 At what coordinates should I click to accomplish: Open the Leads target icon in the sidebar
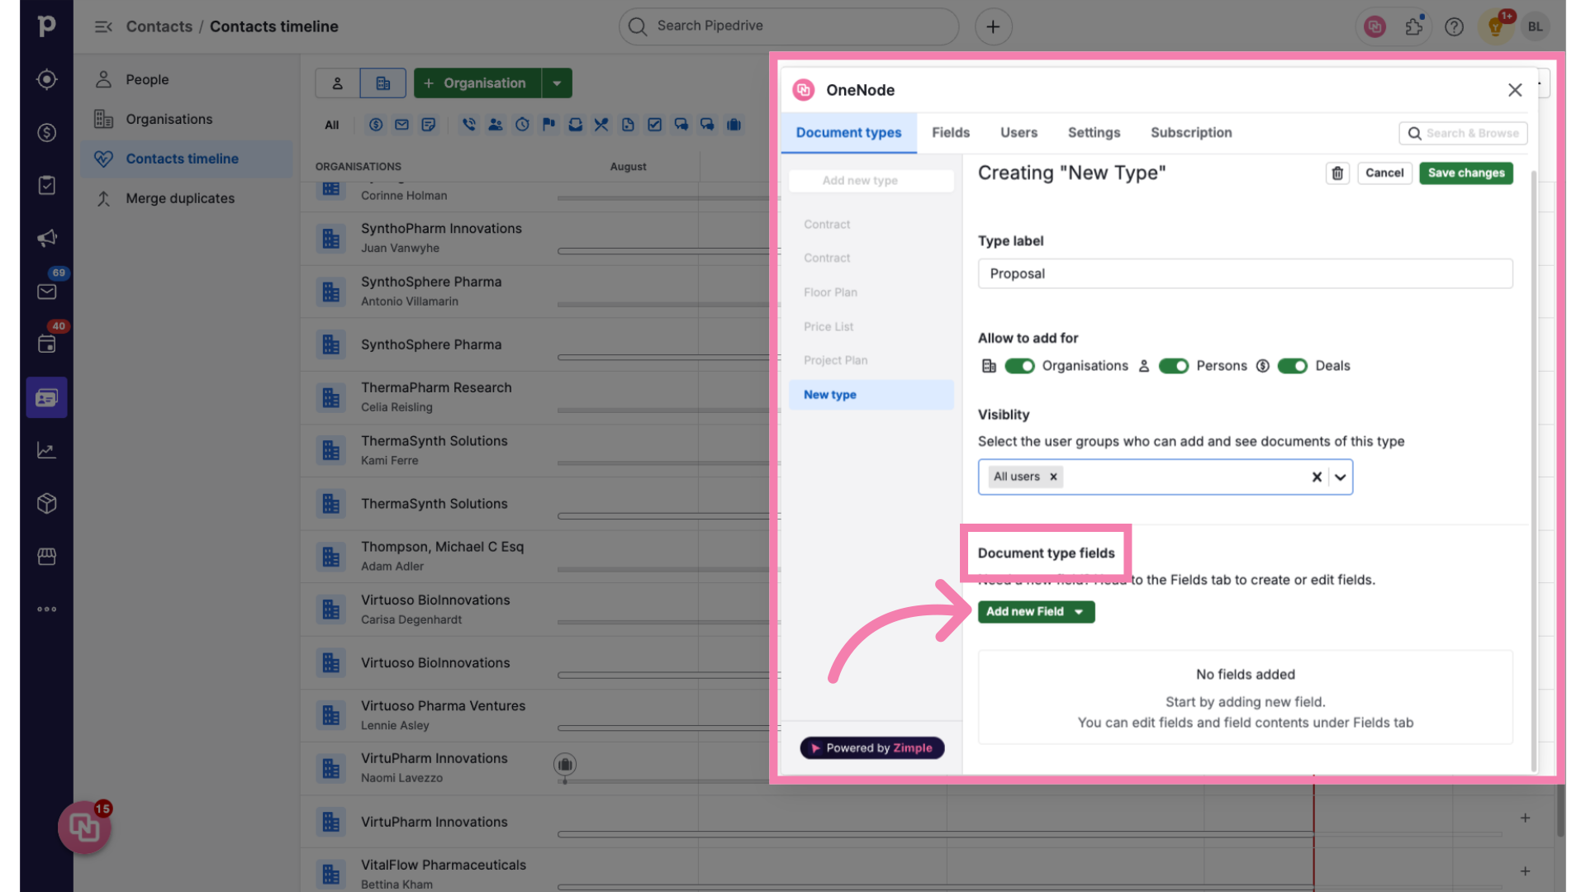tap(46, 79)
